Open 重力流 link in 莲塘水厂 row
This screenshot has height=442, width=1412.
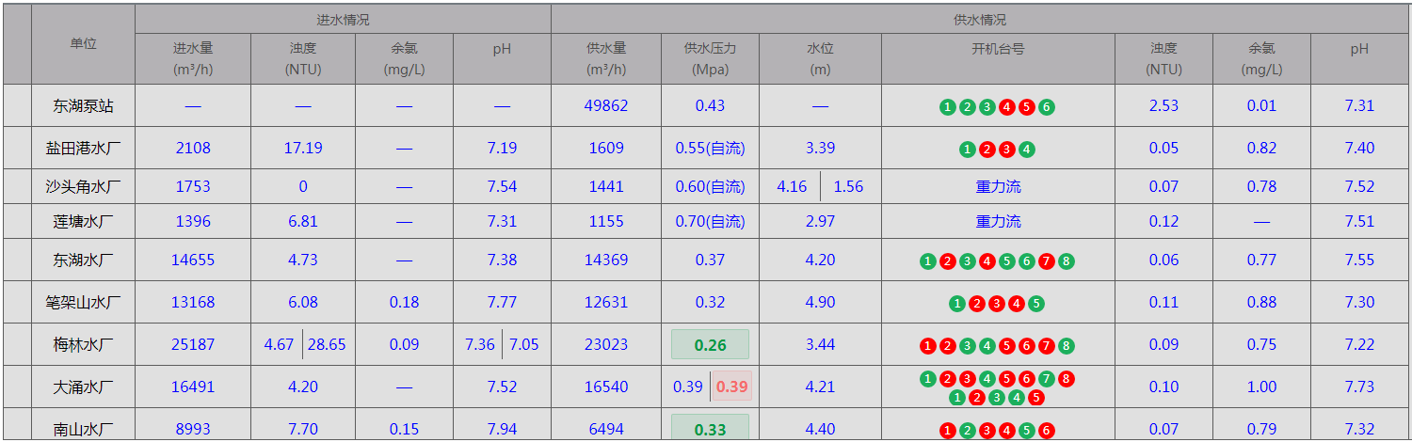(998, 222)
